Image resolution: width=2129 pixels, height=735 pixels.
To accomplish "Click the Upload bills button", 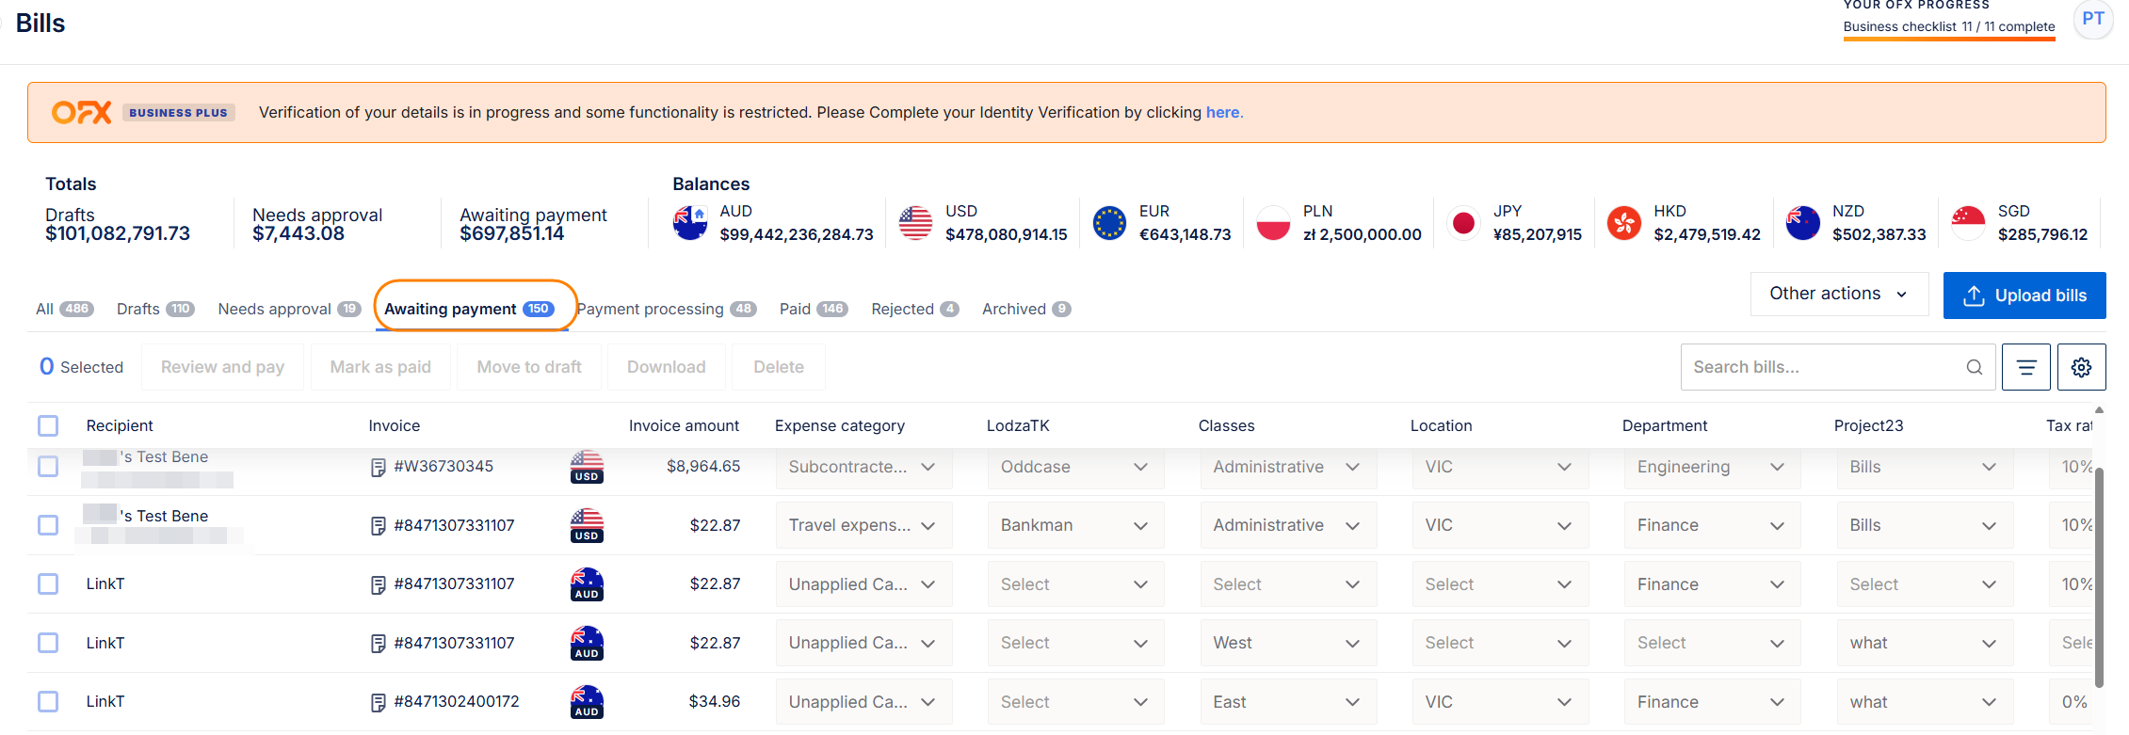I will [2024, 296].
